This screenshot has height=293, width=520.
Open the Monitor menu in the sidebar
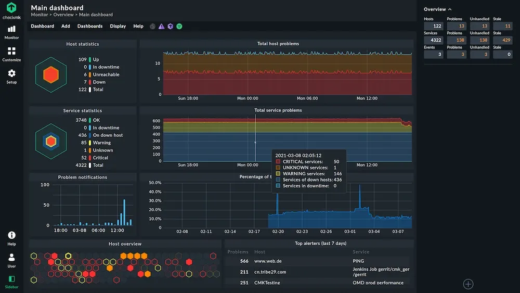click(x=11, y=32)
